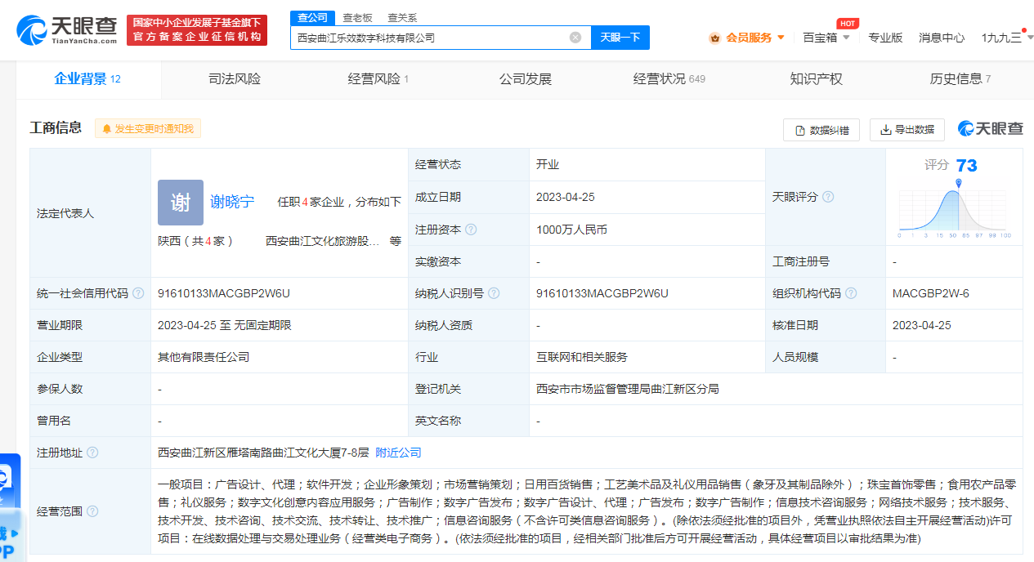This screenshot has width=1034, height=562.
Task: Click the help icon next to 经营范围
Action: (92, 511)
